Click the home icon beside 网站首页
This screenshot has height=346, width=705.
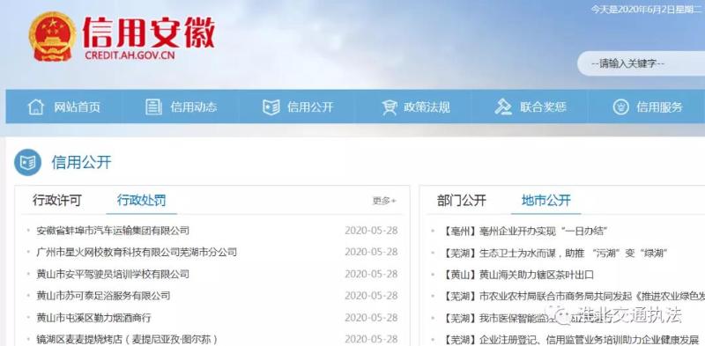click(x=36, y=107)
